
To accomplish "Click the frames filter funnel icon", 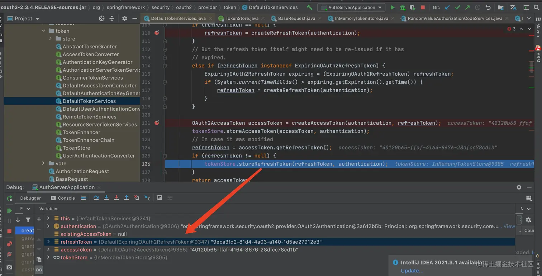I will [x=28, y=220].
